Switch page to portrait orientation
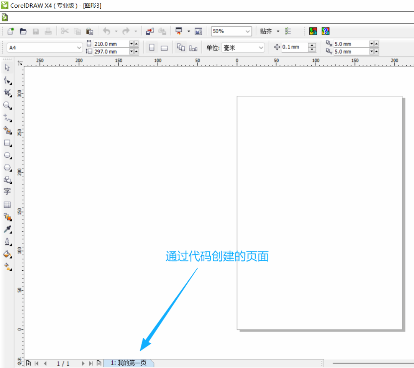The image size is (414, 368). (x=152, y=47)
